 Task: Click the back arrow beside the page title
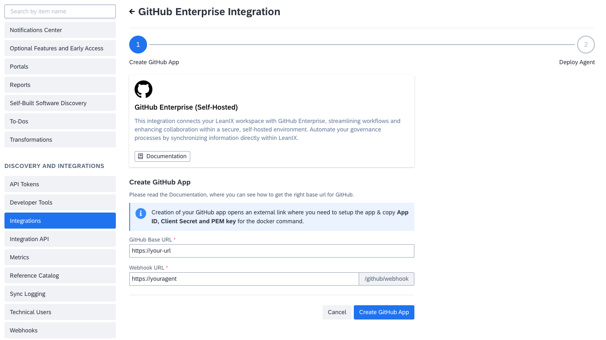click(x=132, y=12)
